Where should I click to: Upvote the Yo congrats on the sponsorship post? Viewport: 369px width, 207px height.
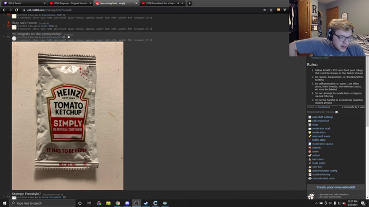9,34
